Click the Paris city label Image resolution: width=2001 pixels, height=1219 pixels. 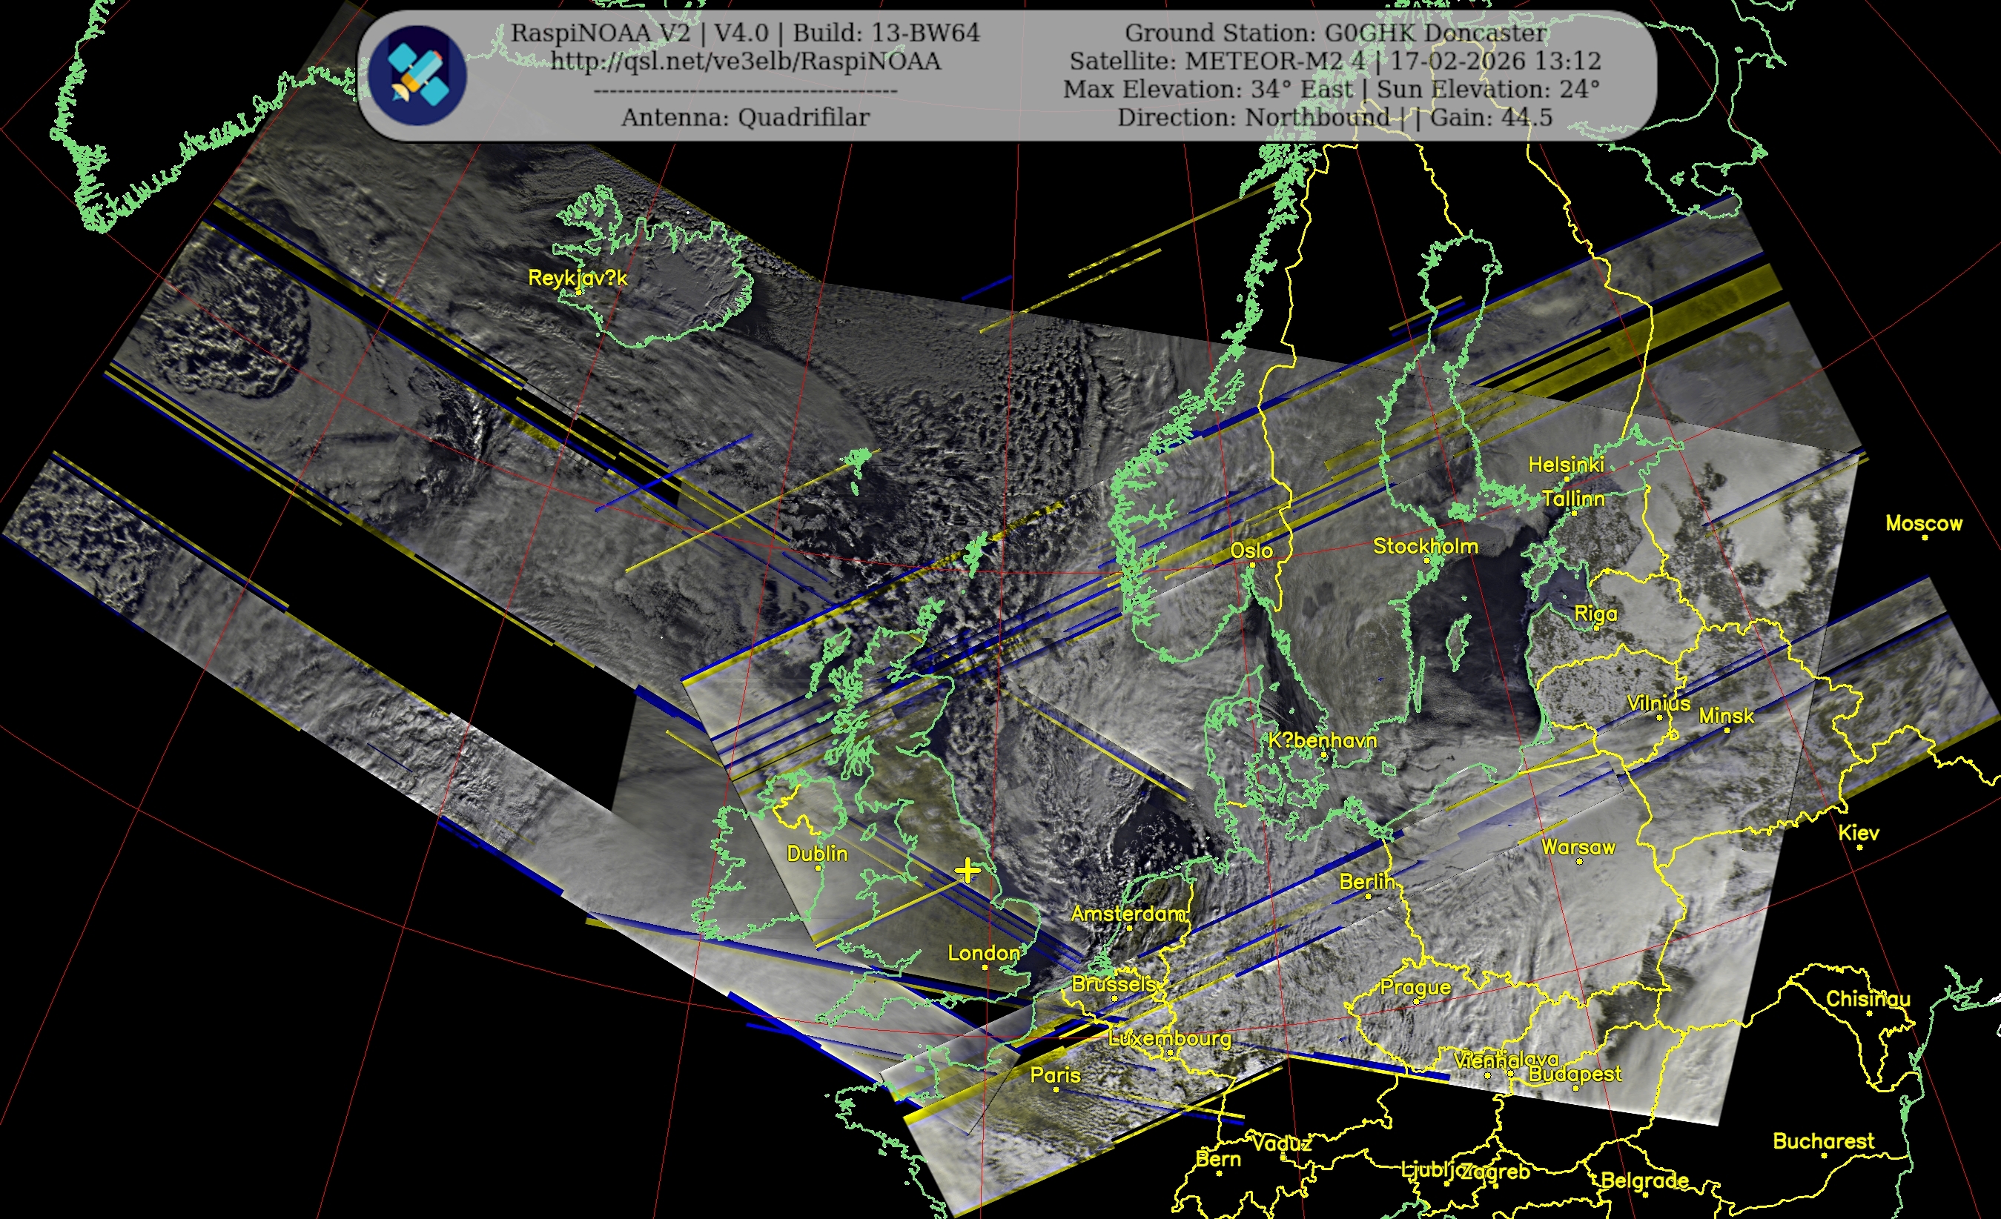[x=1055, y=1075]
